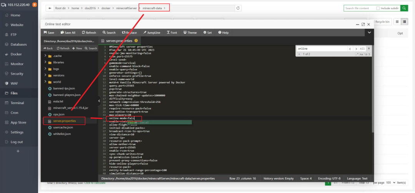Viewport: 415px width, 193px height.
Task: Open the Theme selector
Action: (190, 33)
